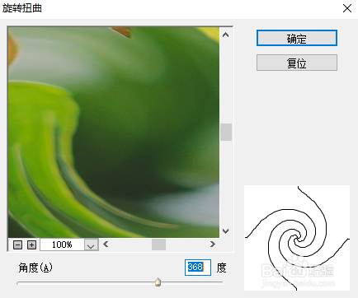
Task: Click the 度 unit label
Action: tap(221, 268)
